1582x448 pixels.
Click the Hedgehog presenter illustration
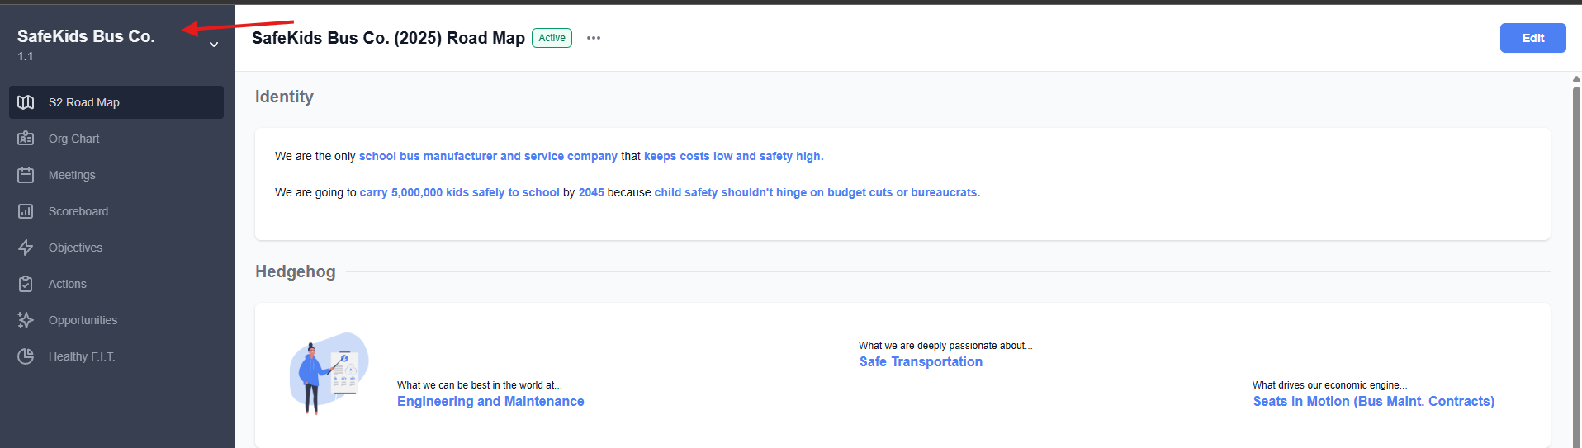(328, 373)
